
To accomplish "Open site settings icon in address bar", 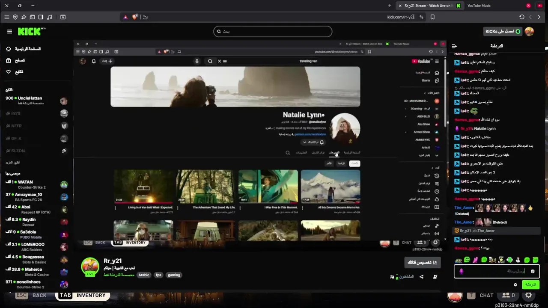I will [x=421, y=17].
